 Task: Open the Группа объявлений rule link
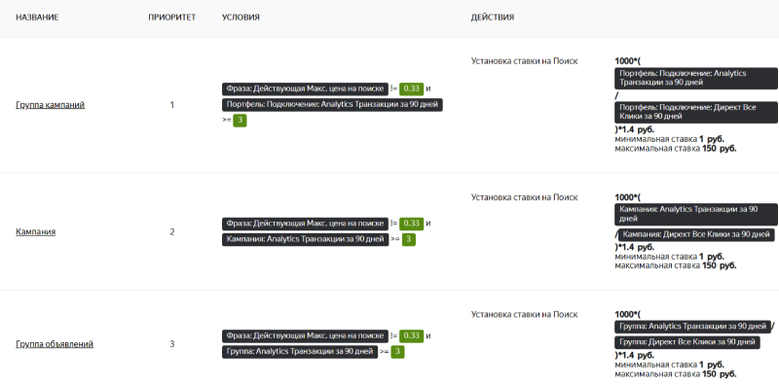click(x=55, y=344)
